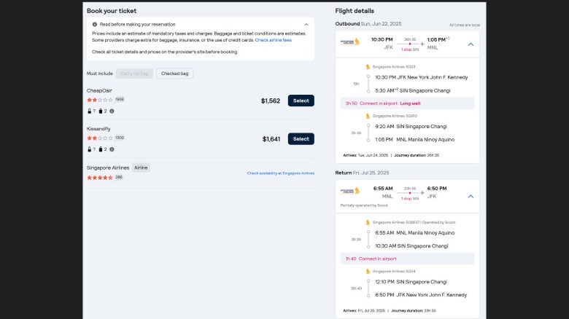
Task: Click the CheapOair provider name
Action: tap(99, 90)
